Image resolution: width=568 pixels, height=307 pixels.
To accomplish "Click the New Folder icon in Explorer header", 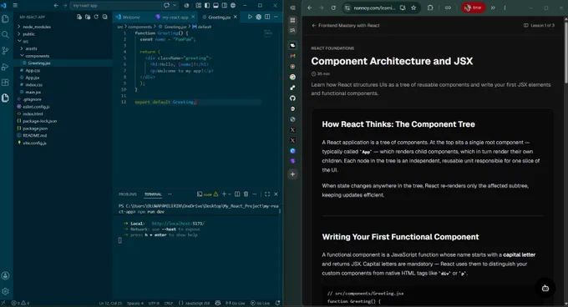I will click(88, 17).
